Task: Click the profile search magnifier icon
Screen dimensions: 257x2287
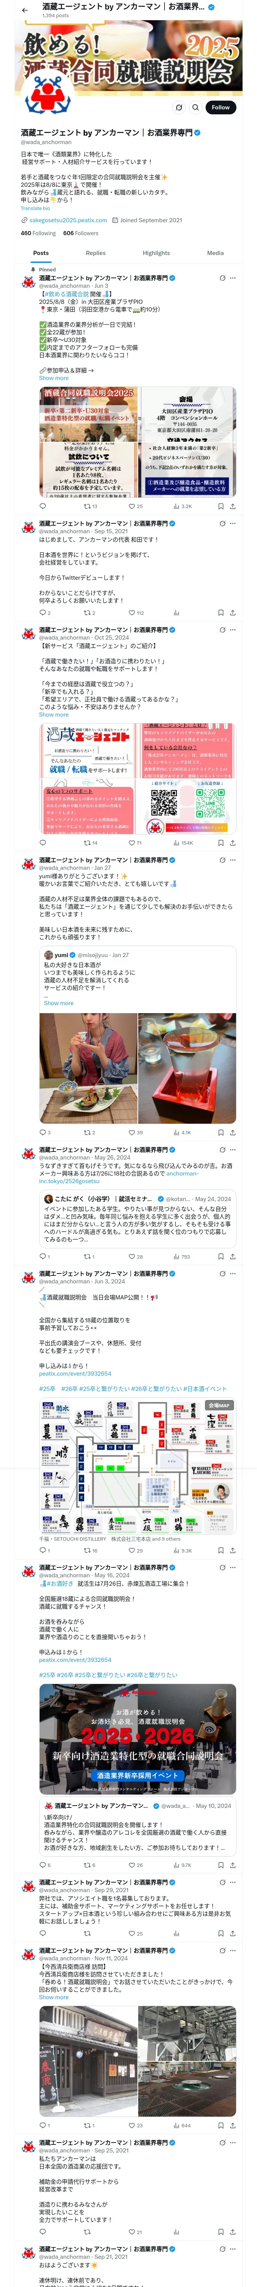Action: (195, 107)
